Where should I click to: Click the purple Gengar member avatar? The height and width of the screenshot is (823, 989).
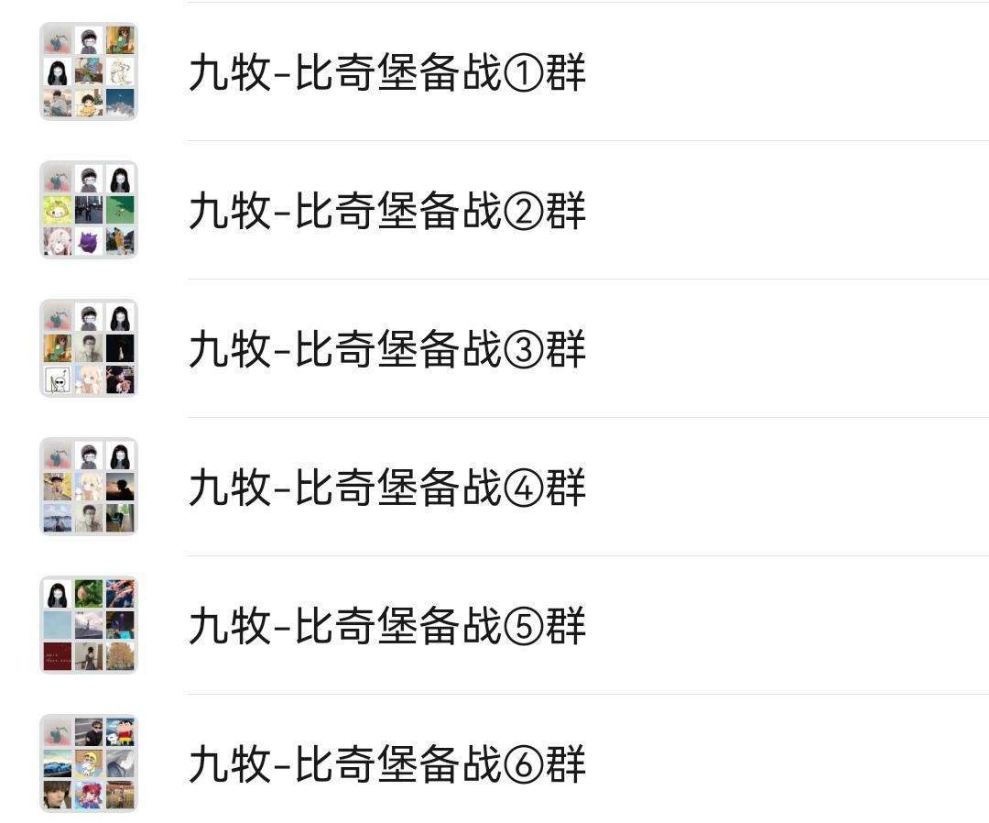coord(88,242)
